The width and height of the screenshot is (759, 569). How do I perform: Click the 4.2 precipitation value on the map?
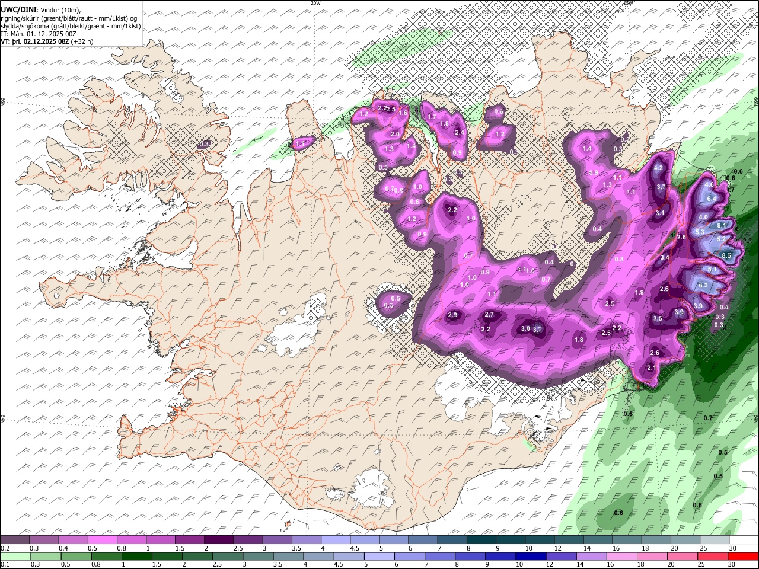click(658, 168)
